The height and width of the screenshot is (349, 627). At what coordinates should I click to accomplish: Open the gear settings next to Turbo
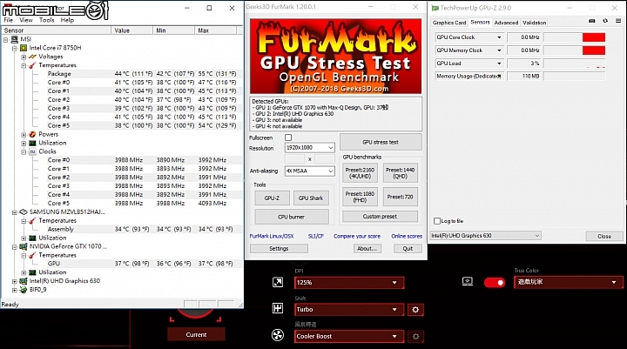[x=415, y=310]
